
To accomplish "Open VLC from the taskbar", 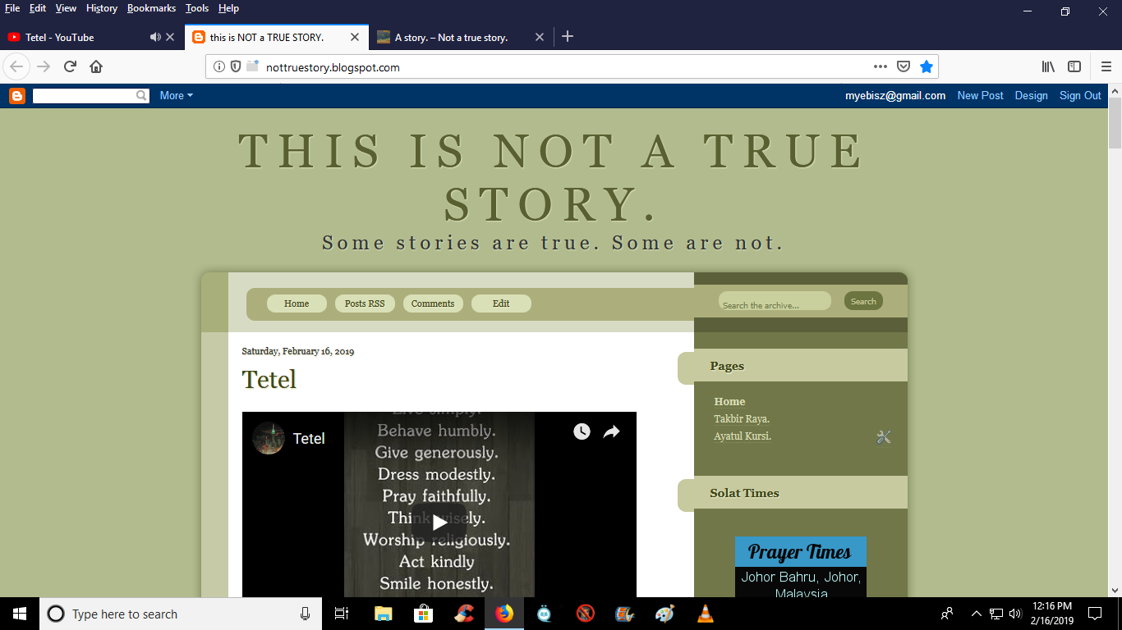I will click(x=705, y=614).
